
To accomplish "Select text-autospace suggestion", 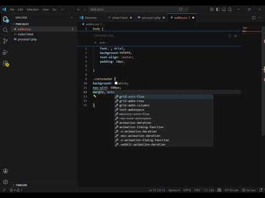I will point(164,110).
